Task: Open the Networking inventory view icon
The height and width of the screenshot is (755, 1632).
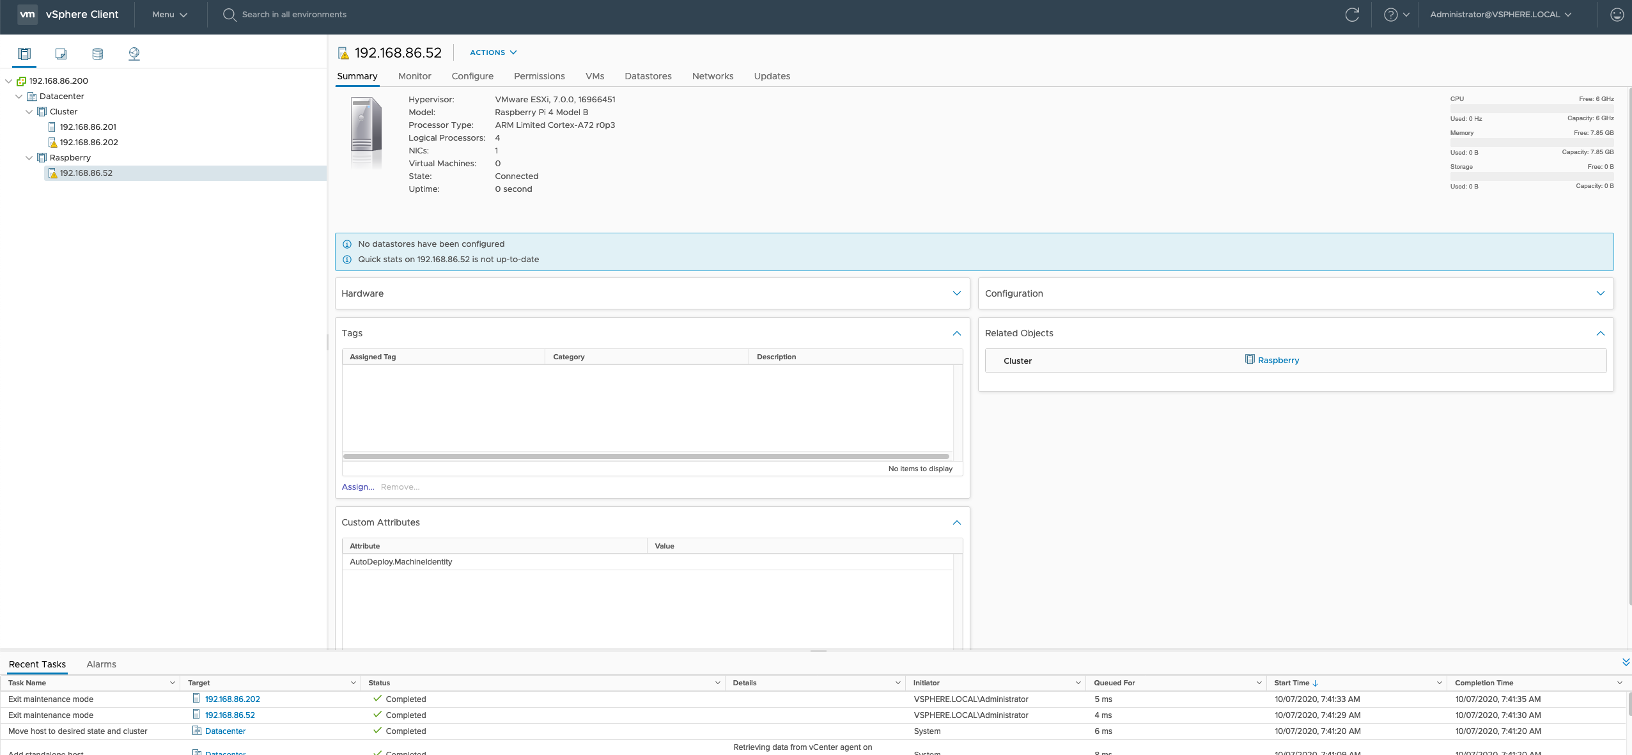Action: 134,54
